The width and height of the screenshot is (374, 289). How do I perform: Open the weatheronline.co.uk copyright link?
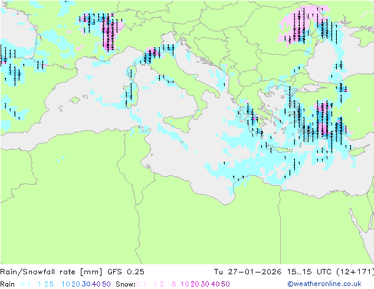coord(324,284)
